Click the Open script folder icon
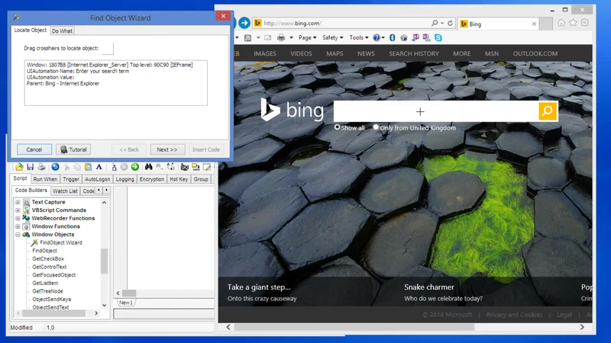The image size is (611, 343). point(19,167)
